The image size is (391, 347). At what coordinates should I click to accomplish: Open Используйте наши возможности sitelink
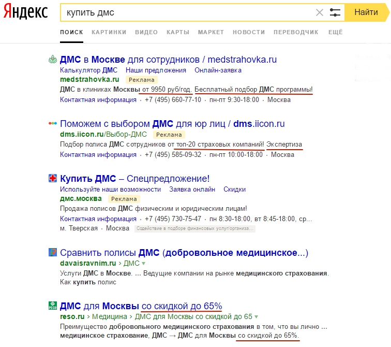[111, 189]
